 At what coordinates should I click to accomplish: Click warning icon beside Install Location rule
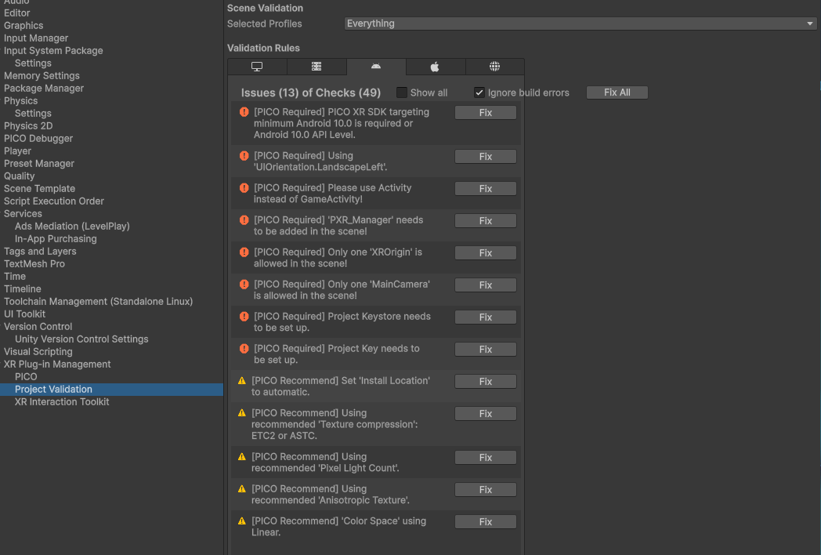242,381
